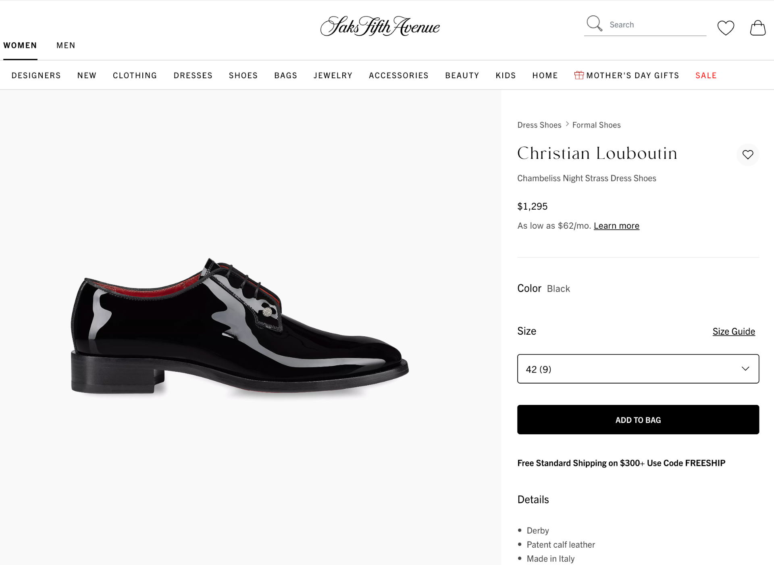Click the black dress shoe product image
This screenshot has height=565, width=774.
242,327
